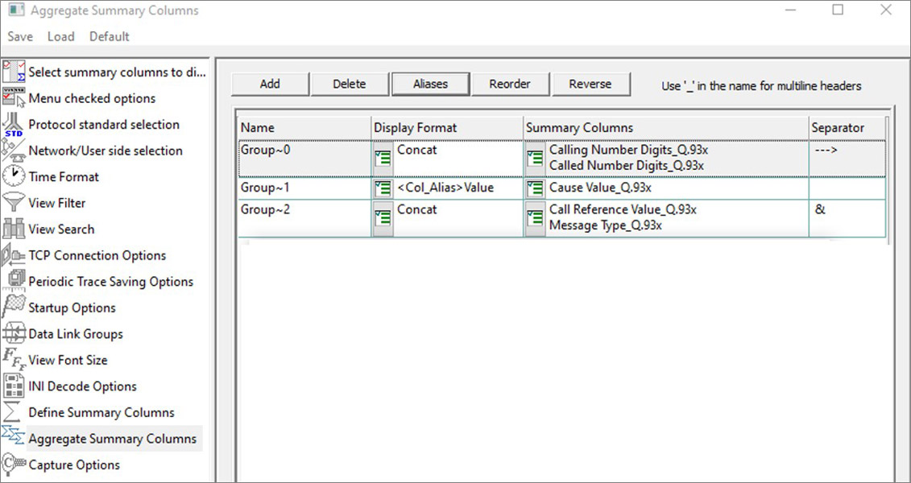The image size is (911, 483).
Task: Click the Capture Options icon
Action: point(14,464)
